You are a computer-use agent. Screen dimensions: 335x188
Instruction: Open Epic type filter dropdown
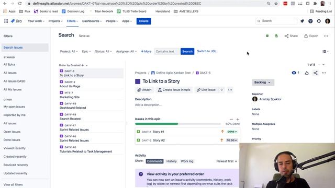(86, 51)
